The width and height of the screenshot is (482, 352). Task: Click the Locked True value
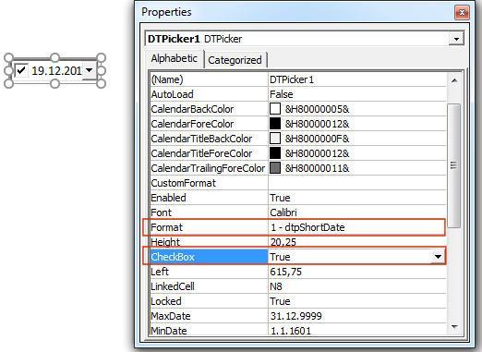click(x=280, y=301)
